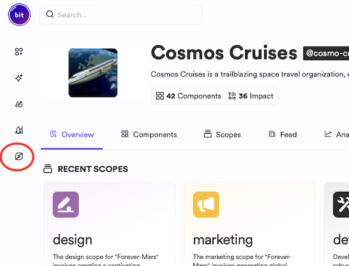Screen dimensions: 349x266
Task: Open the 36 Impact stat
Action: tap(251, 96)
